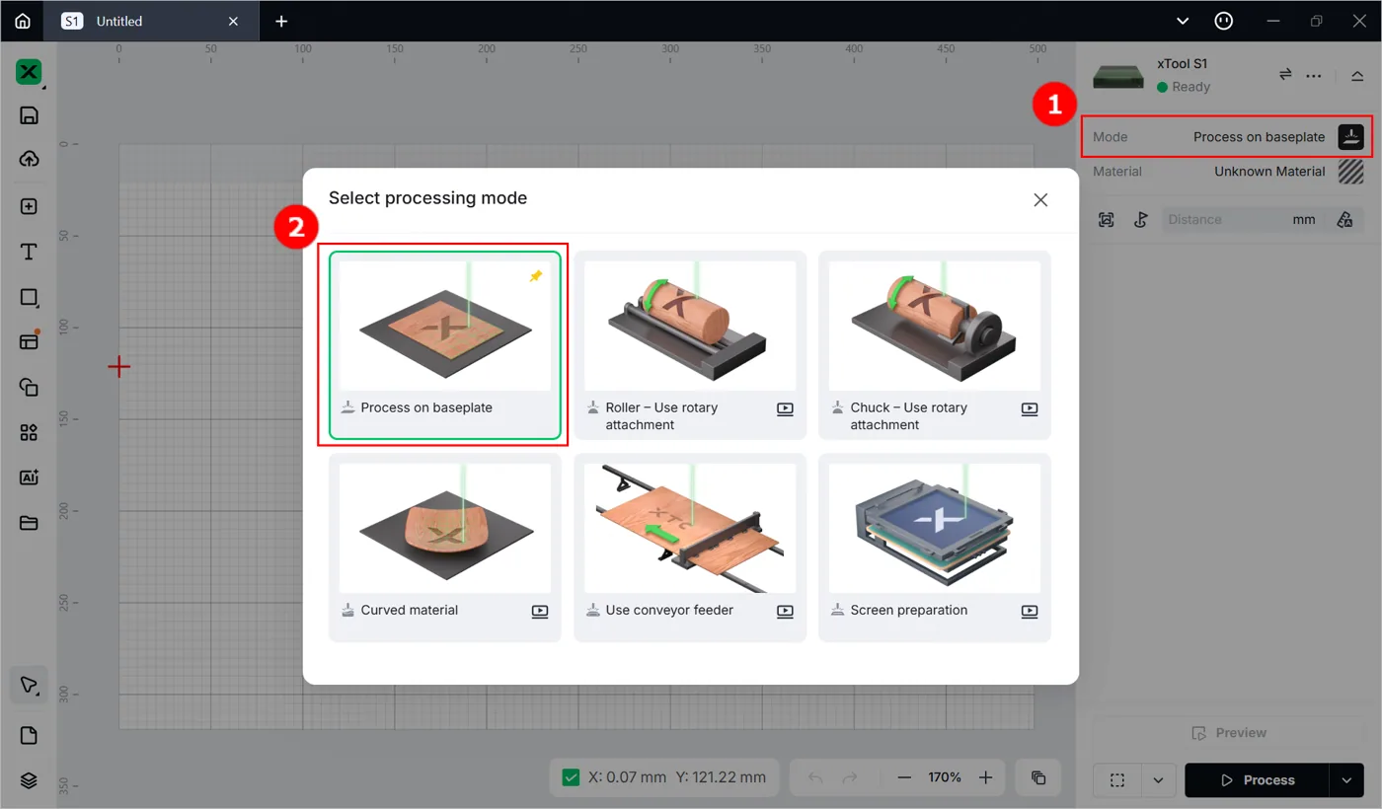Click the Preview button
The height and width of the screenshot is (809, 1382).
point(1228,733)
